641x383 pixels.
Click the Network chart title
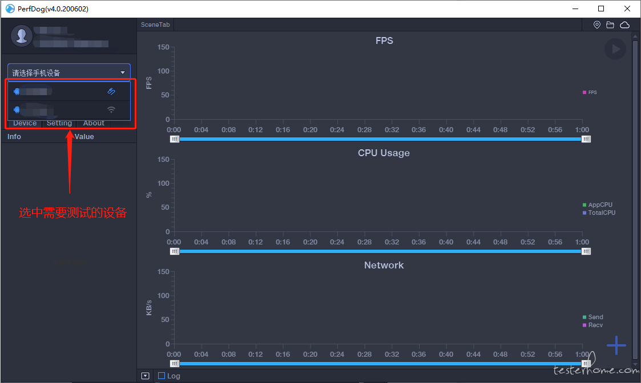(384, 266)
